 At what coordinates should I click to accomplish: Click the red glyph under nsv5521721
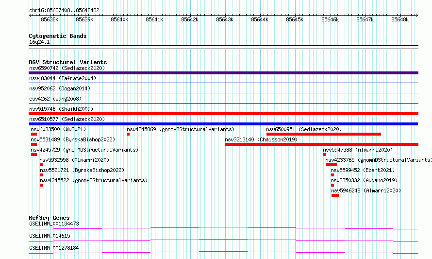pyautogui.click(x=42, y=175)
